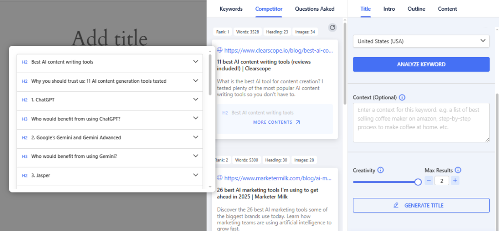Expand the 'Best AI content writing tools' heading
The height and width of the screenshot is (231, 499).
point(110,63)
